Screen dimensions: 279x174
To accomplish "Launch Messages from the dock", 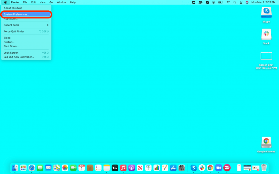I will (x=40, y=168).
